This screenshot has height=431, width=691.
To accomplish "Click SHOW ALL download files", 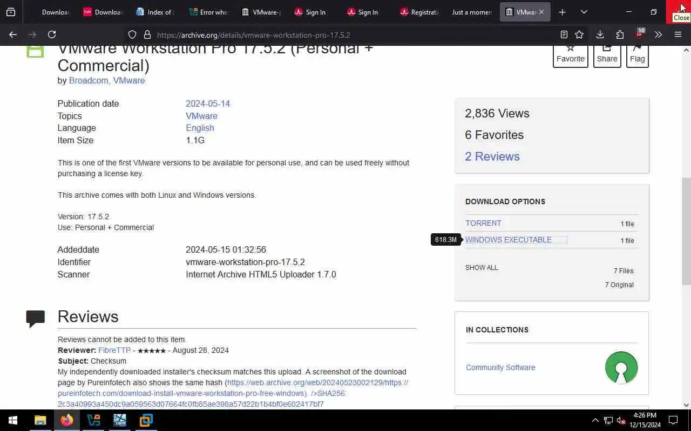I will point(482,268).
